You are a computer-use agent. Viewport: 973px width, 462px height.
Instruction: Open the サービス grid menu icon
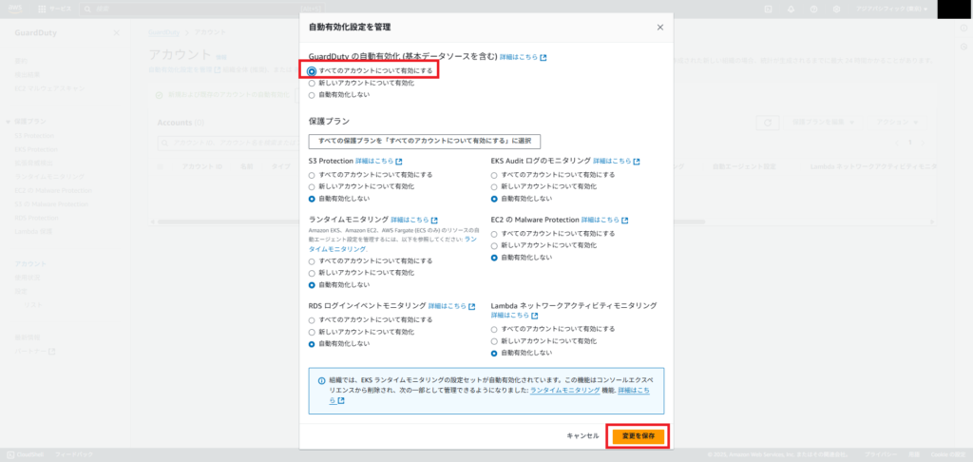pyautogui.click(x=42, y=10)
